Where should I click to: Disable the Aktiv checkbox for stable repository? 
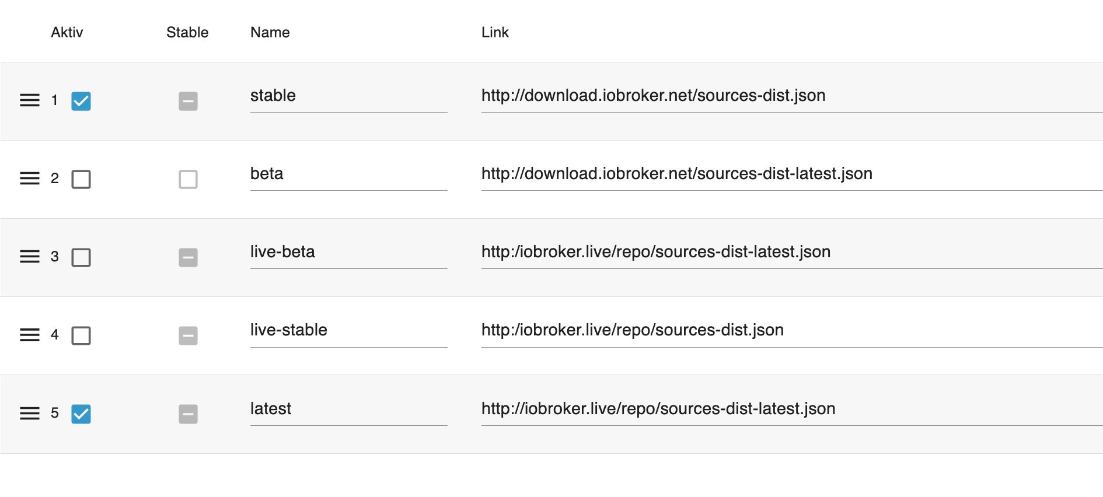coord(81,101)
